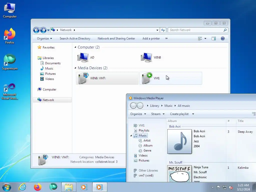Open Computer desktop icon
Viewport: 256px width, 192px height.
pos(10,10)
